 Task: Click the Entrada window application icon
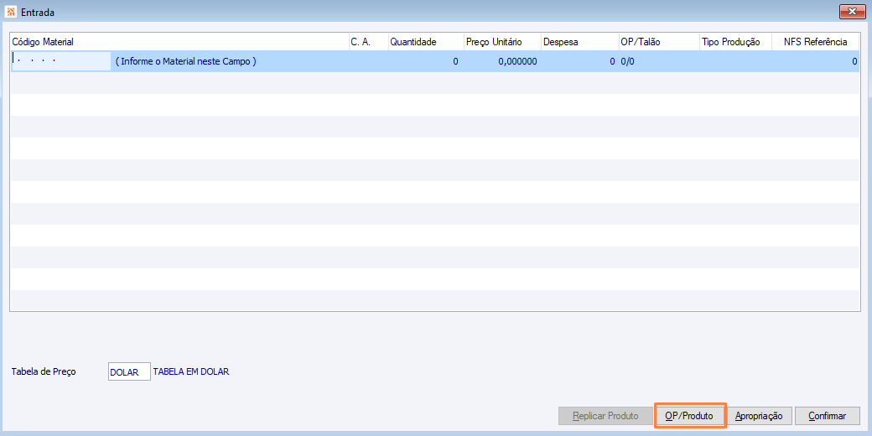[10, 11]
